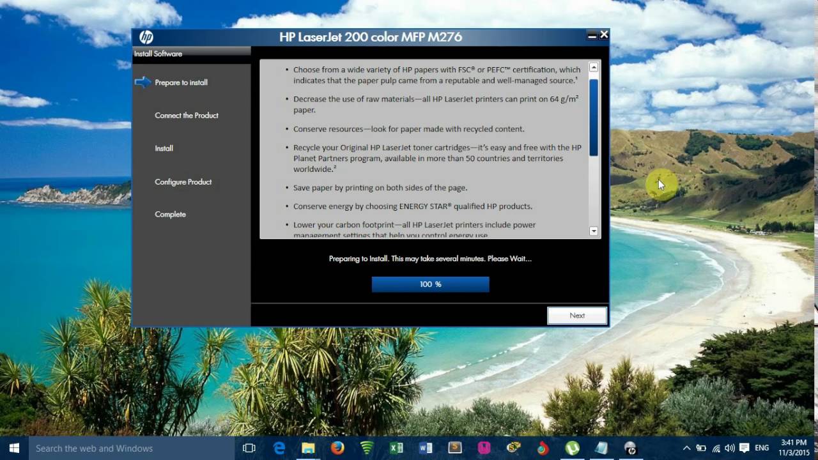The width and height of the screenshot is (818, 460).
Task: Click the blue arrow beside Prepare to install
Action: click(143, 82)
